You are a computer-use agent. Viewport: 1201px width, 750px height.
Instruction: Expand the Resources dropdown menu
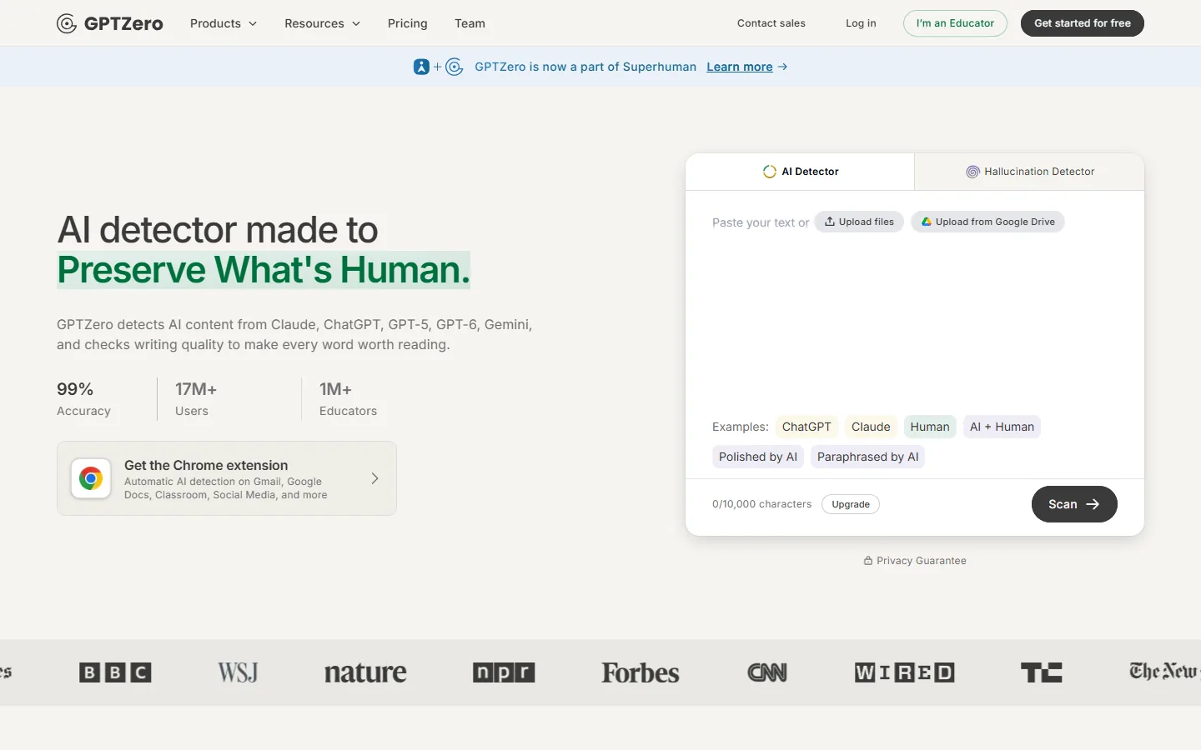click(x=323, y=23)
